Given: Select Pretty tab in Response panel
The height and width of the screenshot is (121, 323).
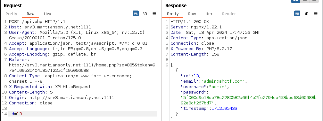Looking at the screenshot, I should [173, 14].
